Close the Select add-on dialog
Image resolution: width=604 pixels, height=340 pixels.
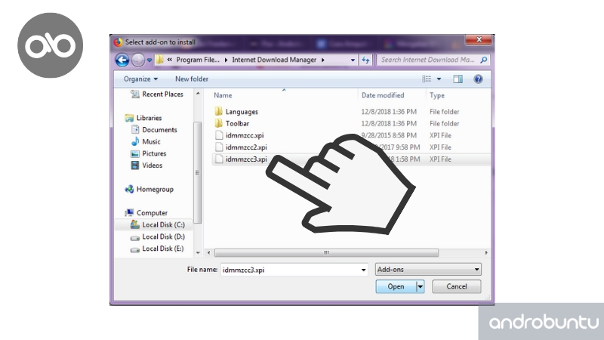tap(479, 40)
